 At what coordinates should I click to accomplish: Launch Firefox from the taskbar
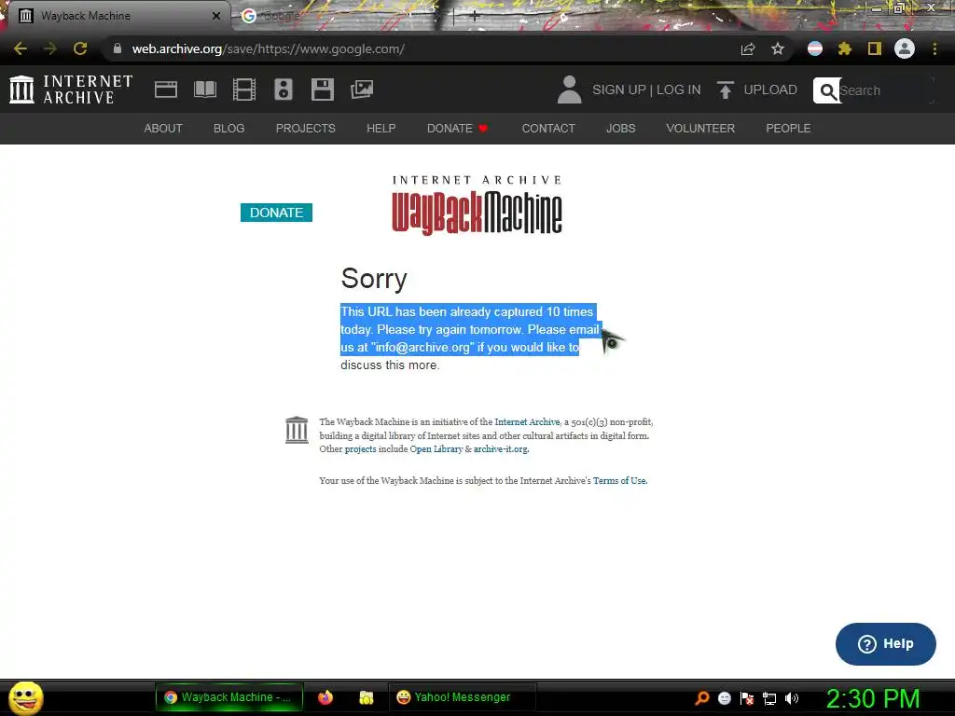pyautogui.click(x=325, y=697)
